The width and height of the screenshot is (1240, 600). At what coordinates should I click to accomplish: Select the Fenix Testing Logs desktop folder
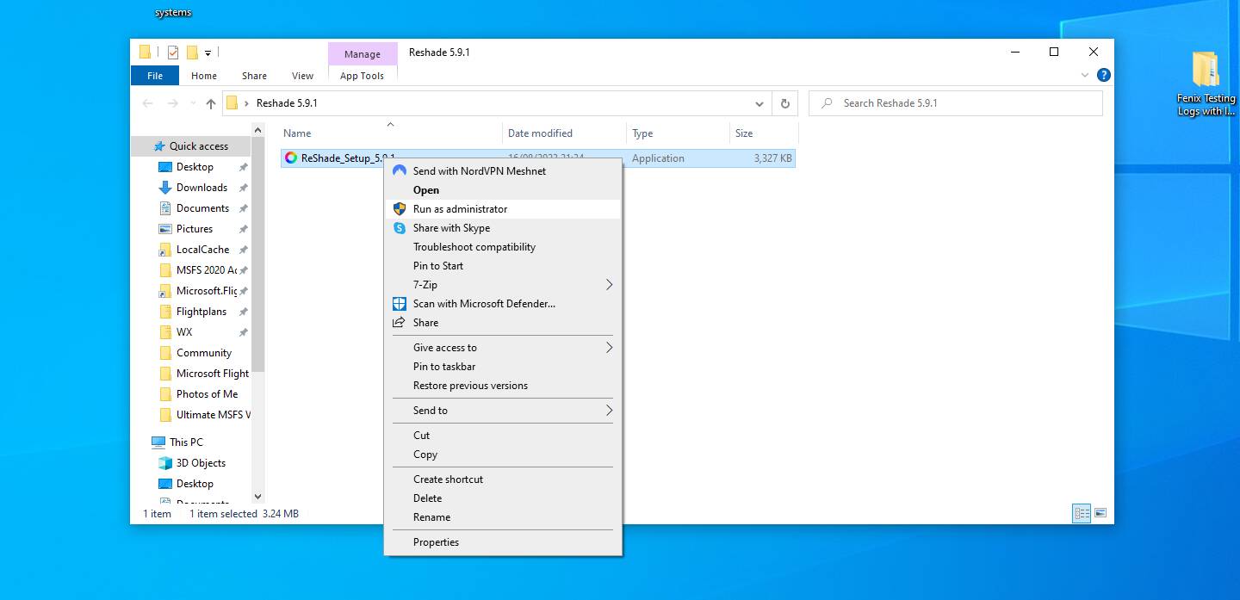pos(1206,84)
